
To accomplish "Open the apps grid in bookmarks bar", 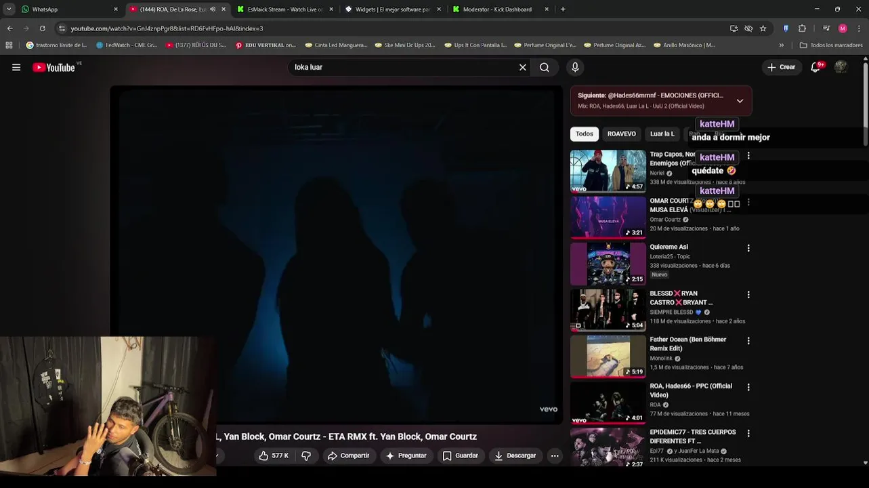I will click(x=9, y=45).
